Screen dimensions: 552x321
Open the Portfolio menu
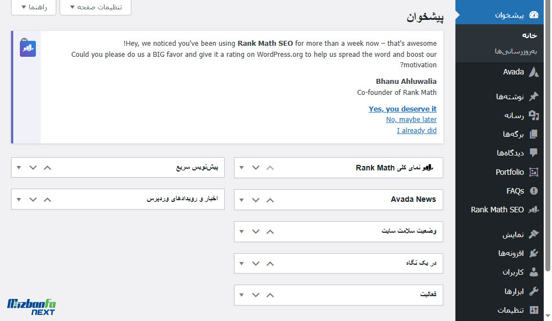500,172
